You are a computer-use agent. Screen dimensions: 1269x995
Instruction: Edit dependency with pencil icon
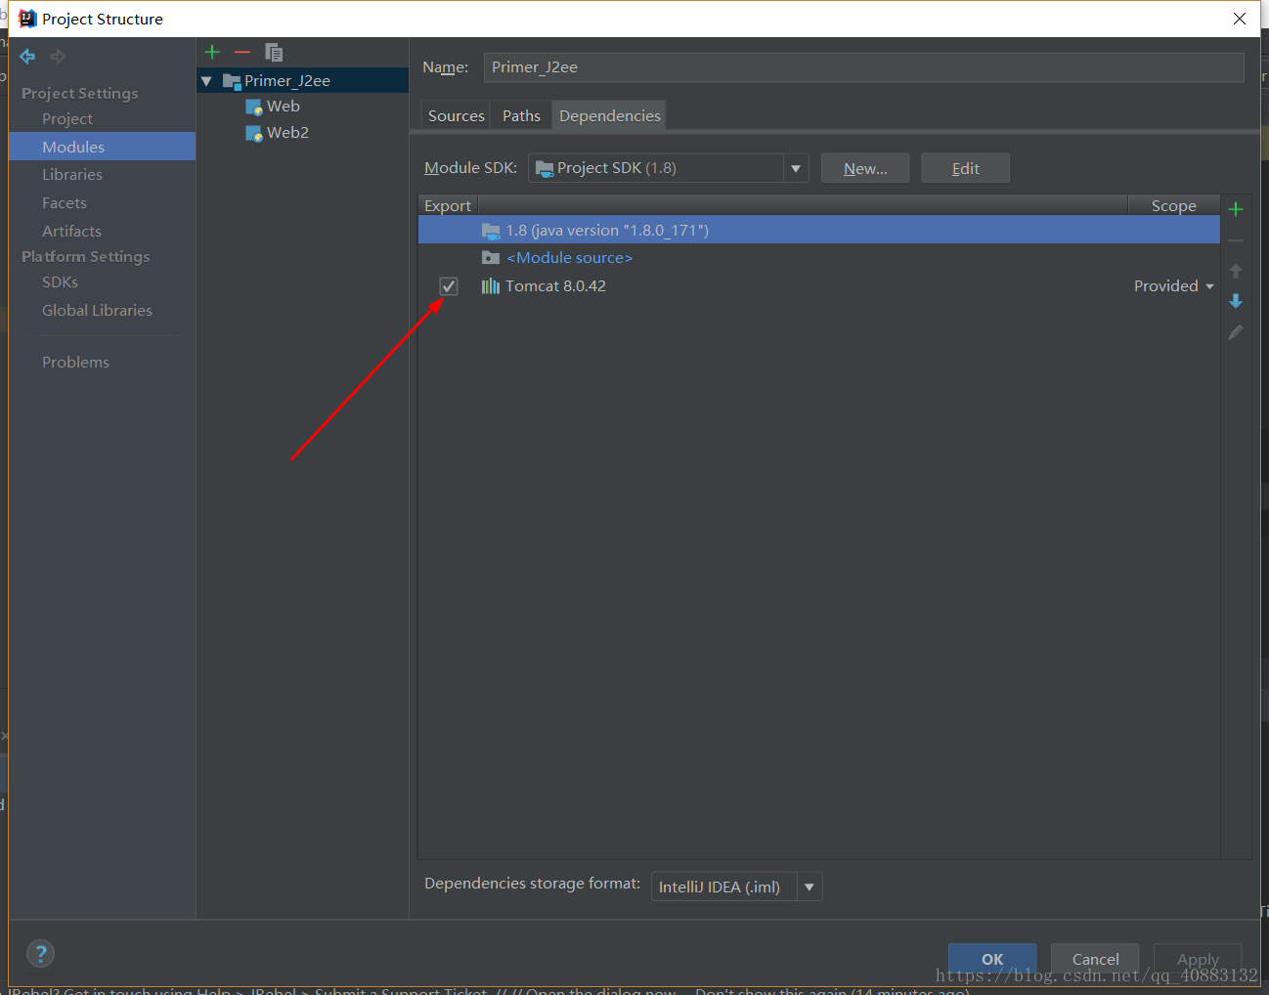(1236, 332)
